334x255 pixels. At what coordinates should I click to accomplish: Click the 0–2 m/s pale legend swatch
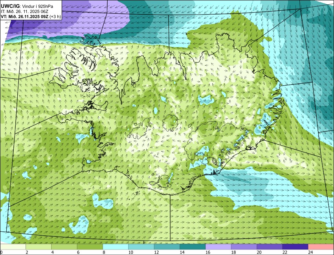(x=13, y=247)
